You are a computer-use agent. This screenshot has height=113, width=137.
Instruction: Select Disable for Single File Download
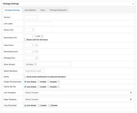[x=49, y=82]
